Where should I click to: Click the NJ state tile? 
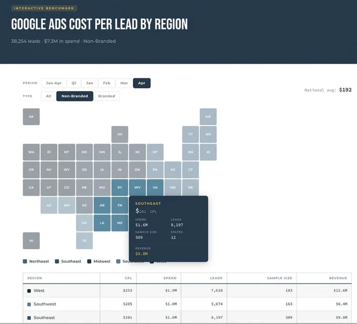173,170
